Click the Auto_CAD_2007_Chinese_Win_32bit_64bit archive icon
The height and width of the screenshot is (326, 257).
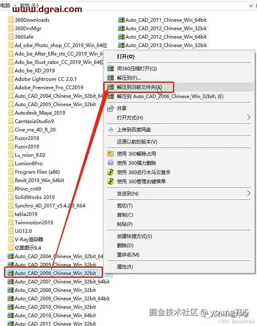tap(11, 282)
